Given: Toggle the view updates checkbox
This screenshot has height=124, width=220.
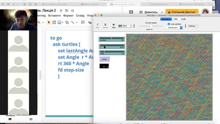Looking at the screenshot, I should click(x=169, y=24).
